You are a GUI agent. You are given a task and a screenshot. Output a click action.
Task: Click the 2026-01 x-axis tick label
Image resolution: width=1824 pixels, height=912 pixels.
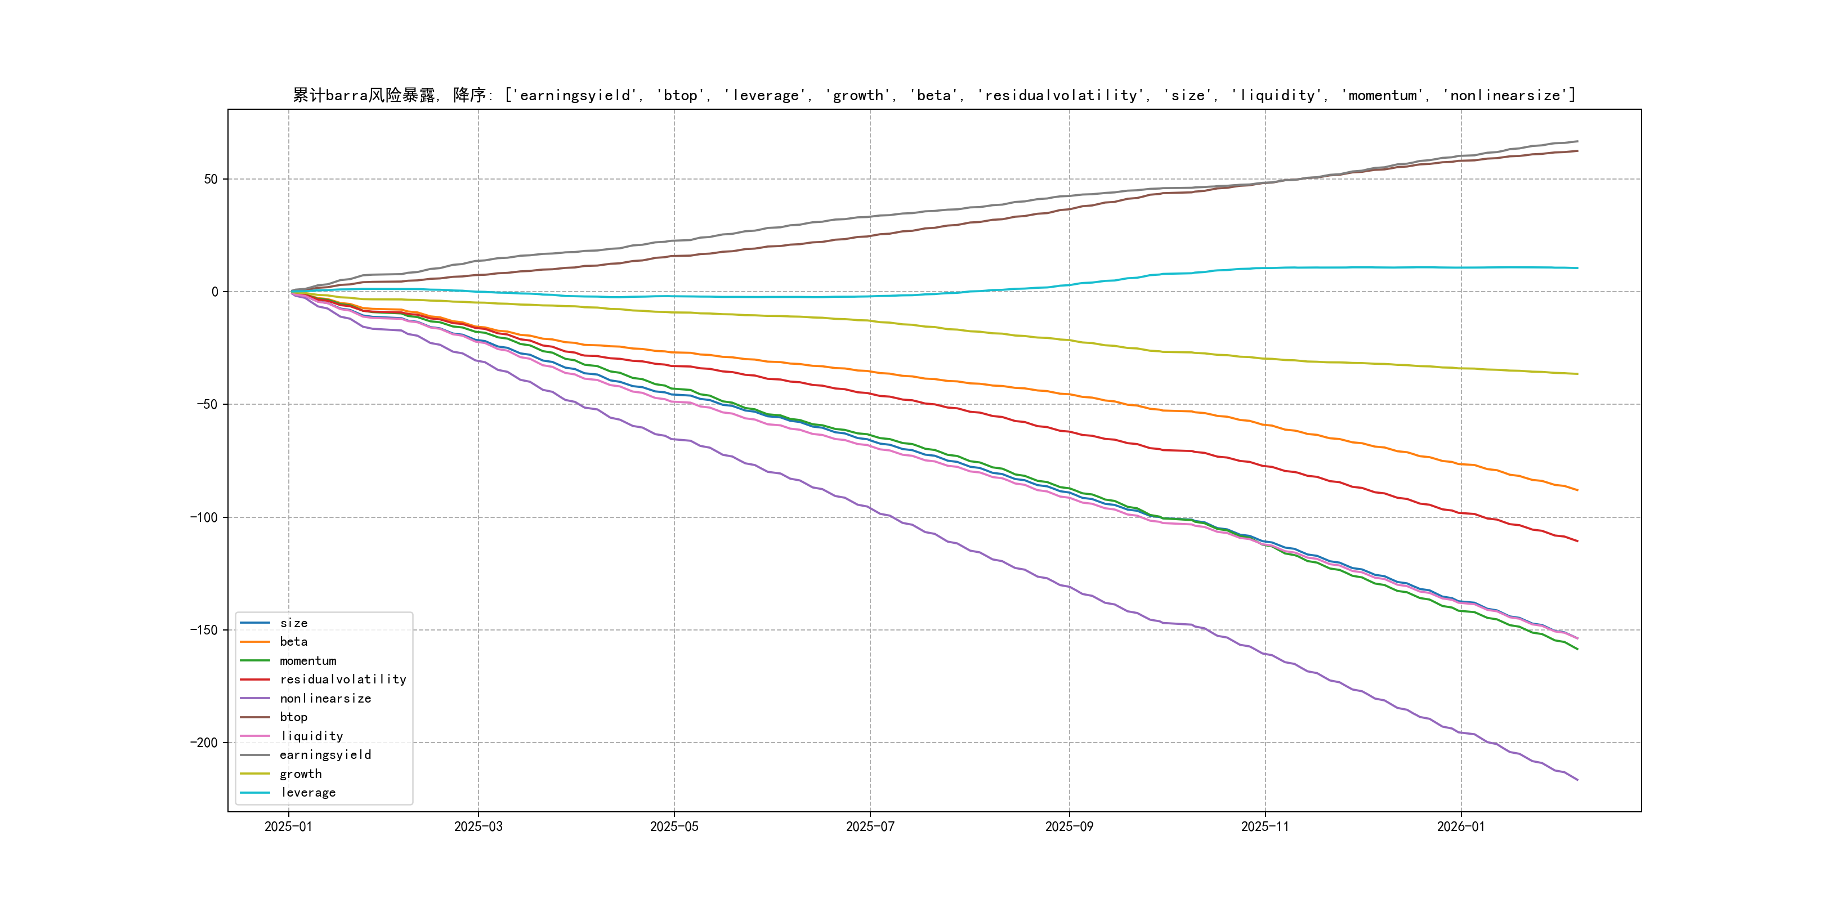[1461, 826]
